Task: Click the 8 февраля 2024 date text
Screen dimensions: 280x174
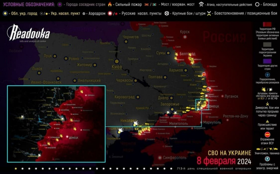Action: (224, 162)
